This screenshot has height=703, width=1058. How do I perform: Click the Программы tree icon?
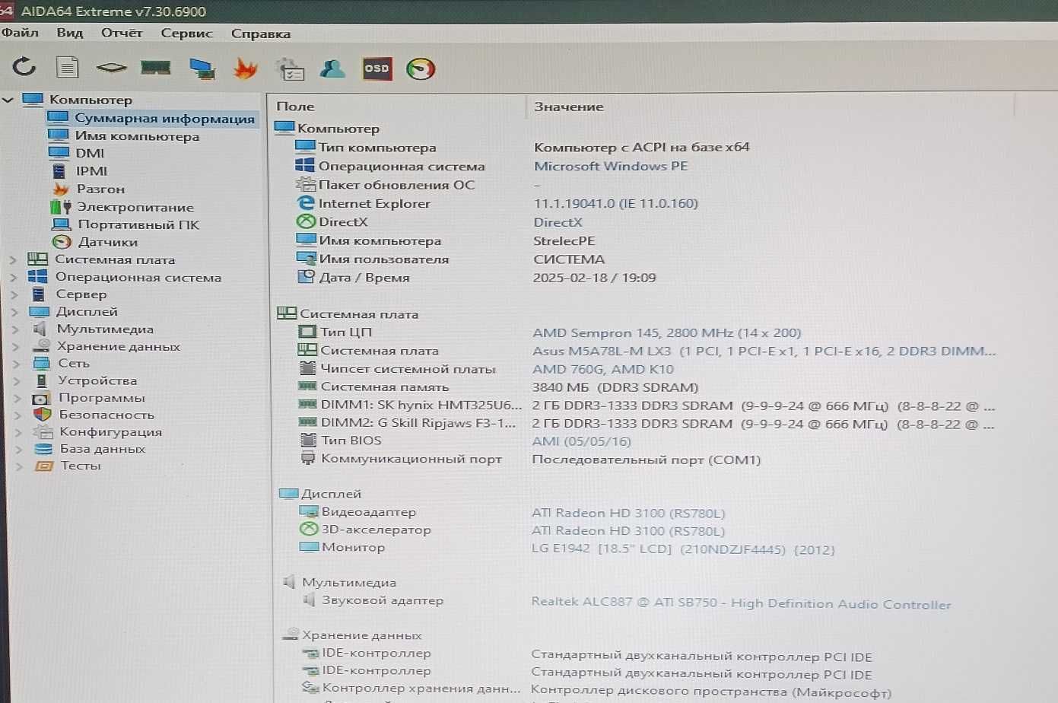pos(42,398)
